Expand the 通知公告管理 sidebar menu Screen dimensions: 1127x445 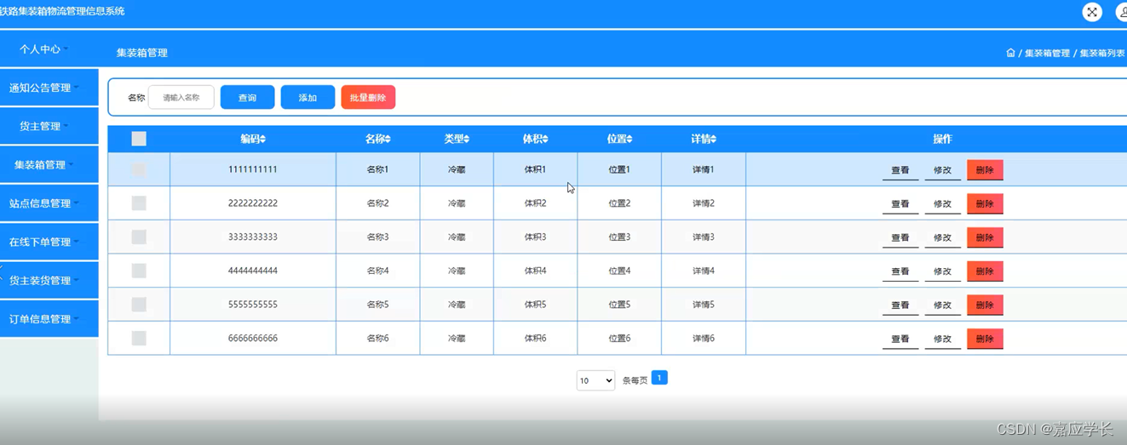point(49,88)
